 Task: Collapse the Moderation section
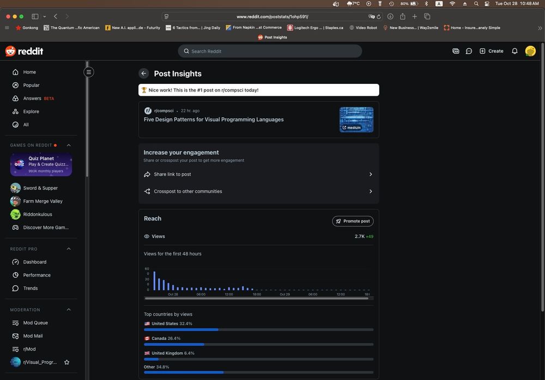click(x=69, y=310)
